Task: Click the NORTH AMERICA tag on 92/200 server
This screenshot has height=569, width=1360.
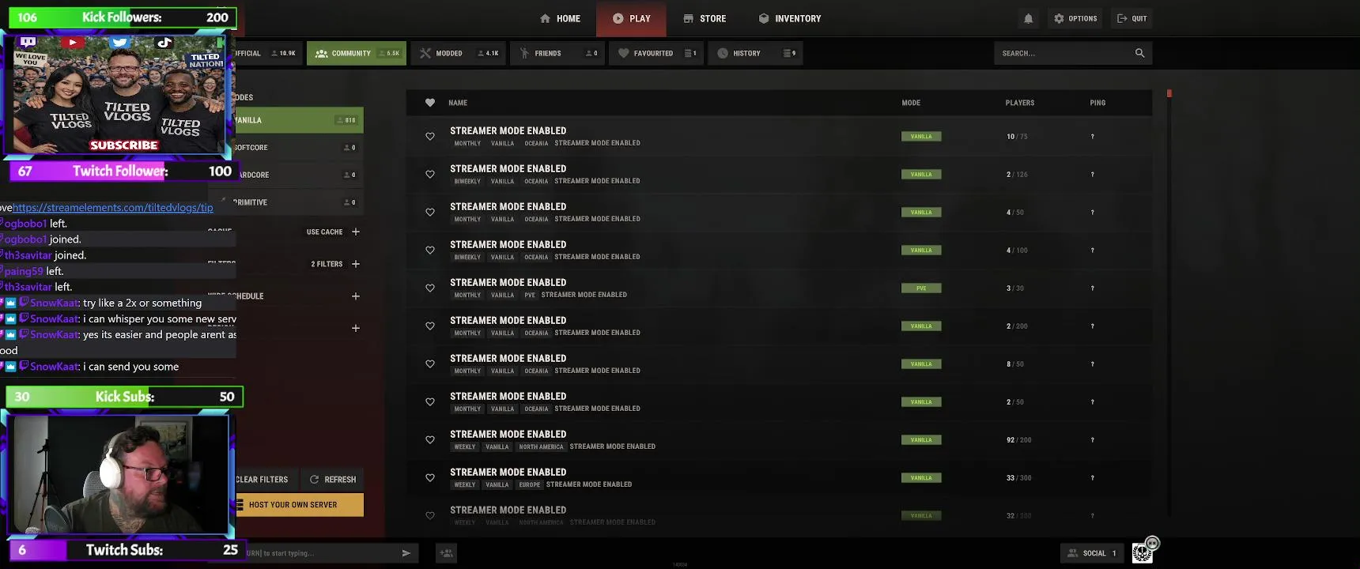Action: click(541, 447)
